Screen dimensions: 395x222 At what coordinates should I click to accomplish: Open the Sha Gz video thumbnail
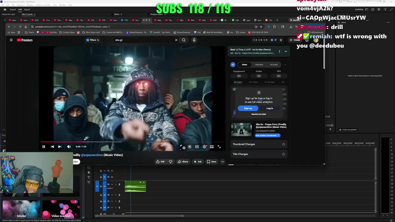(241, 129)
